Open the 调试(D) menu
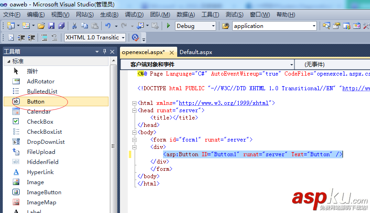Viewport: 370px width, 213px height. pyautogui.click(x=134, y=15)
